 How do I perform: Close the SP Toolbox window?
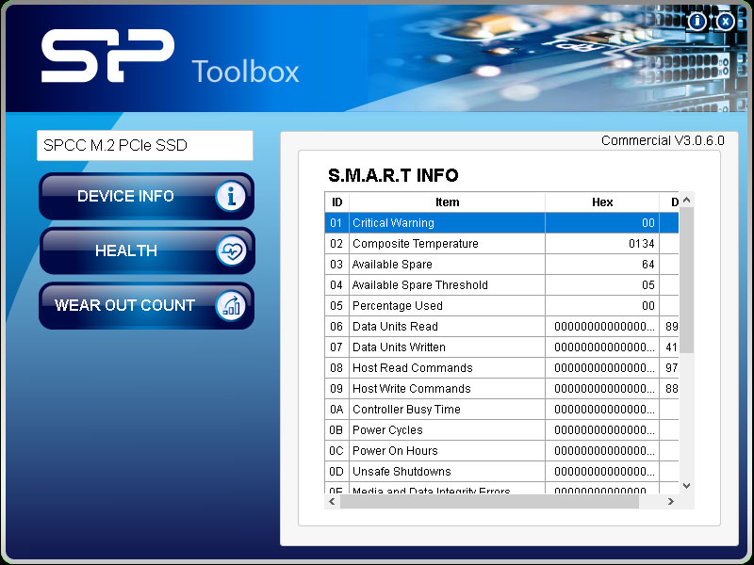[x=725, y=21]
